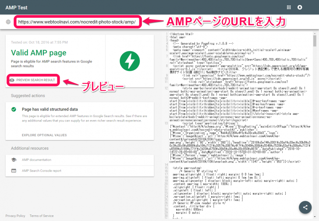The width and height of the screenshot is (319, 221).
Task: Click the Suggested actions label
Action: [x=28, y=96]
